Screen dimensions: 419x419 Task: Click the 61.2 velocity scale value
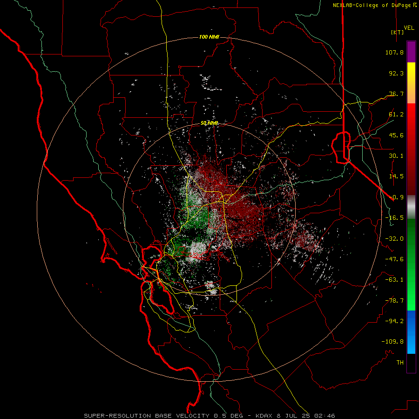point(396,115)
